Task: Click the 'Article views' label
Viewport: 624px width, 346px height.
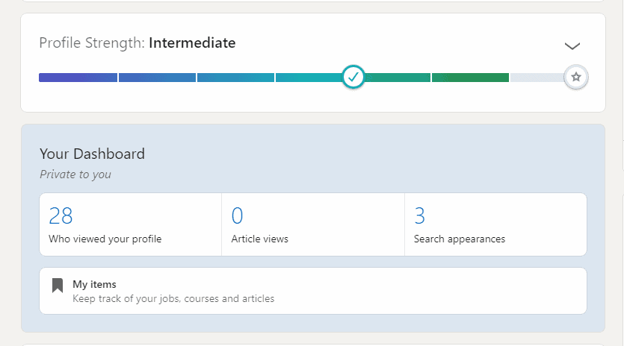Action: pos(259,239)
